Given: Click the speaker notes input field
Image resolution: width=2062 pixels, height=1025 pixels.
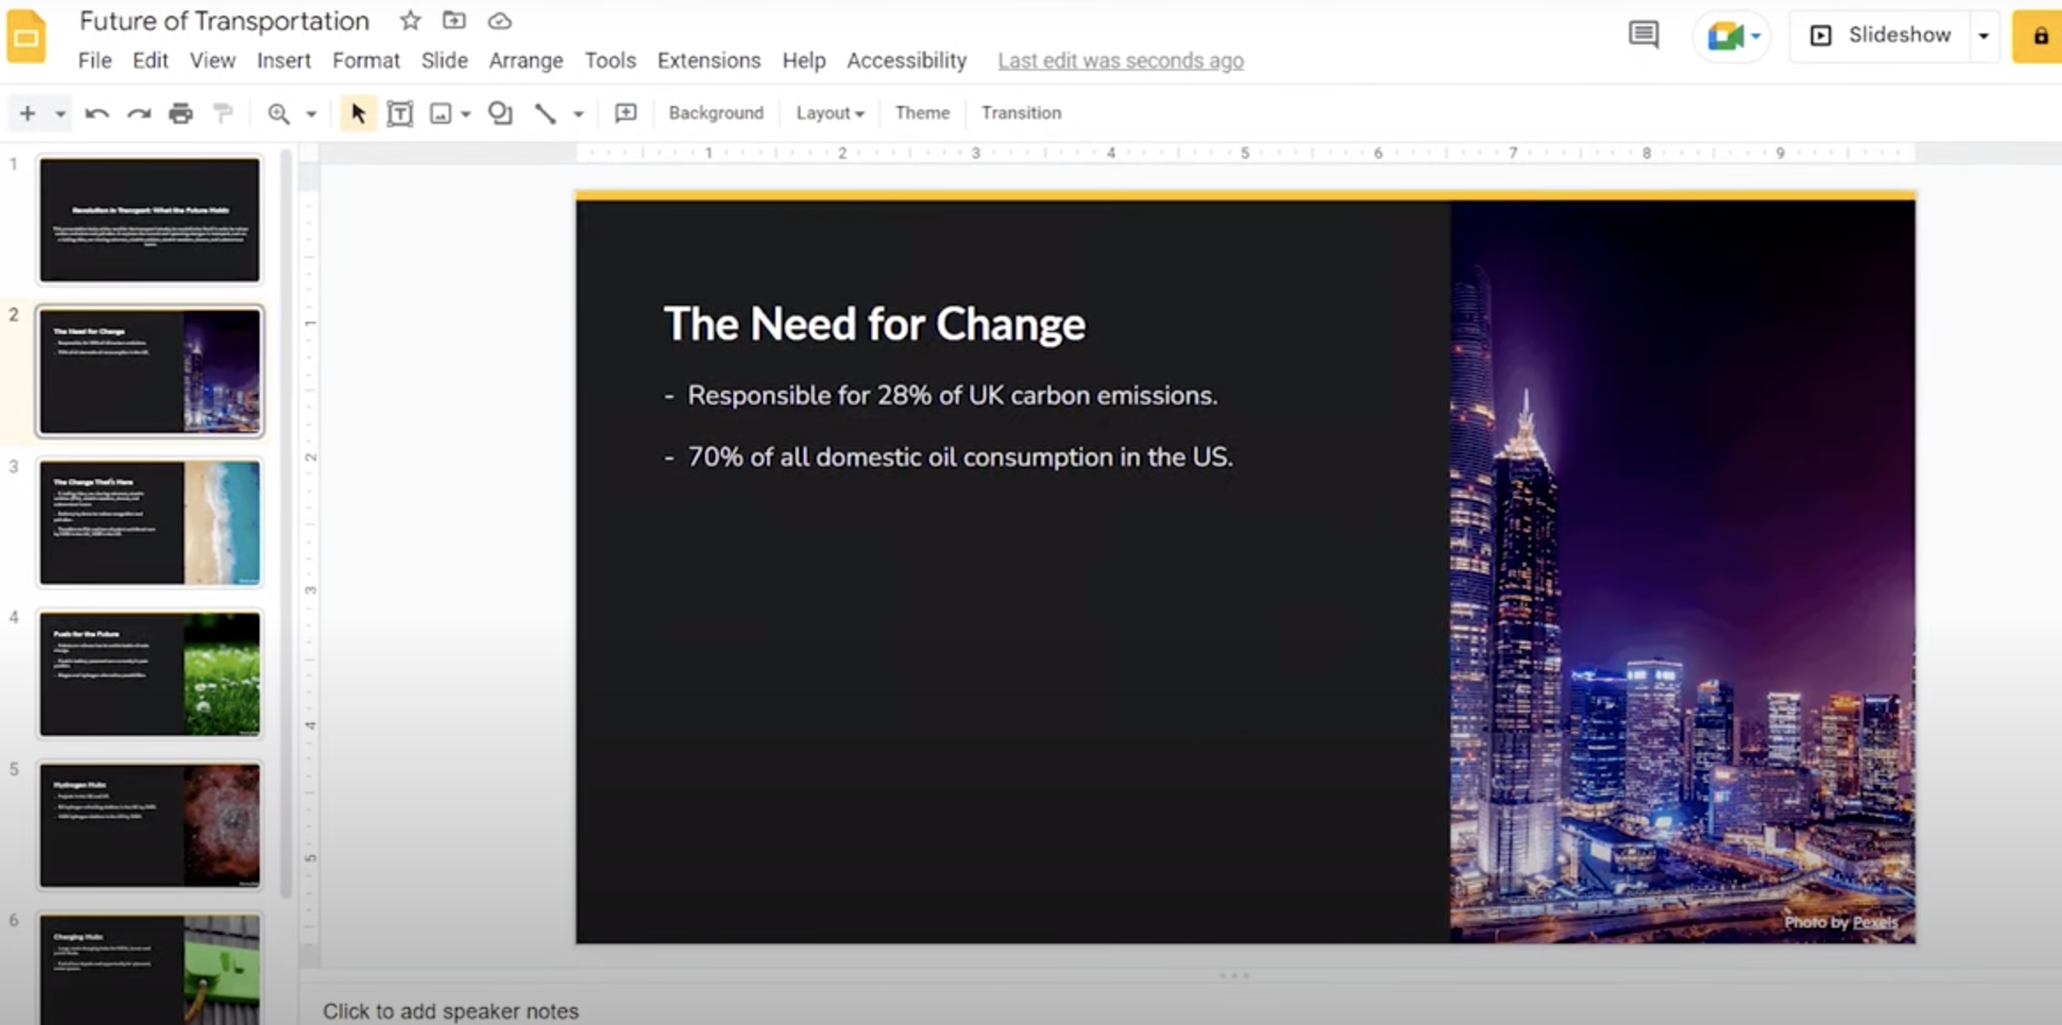Looking at the screenshot, I should point(454,1011).
